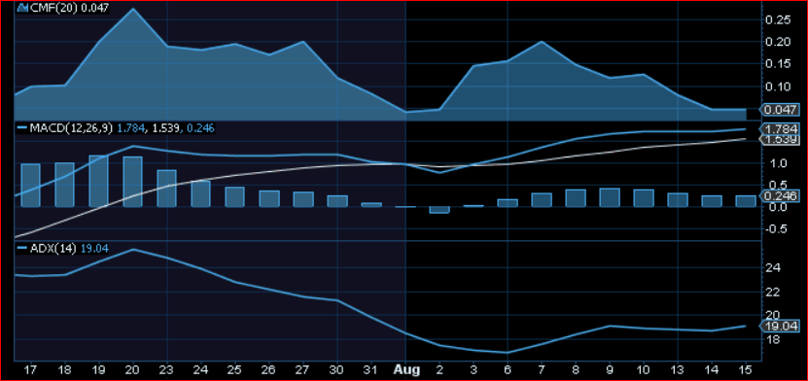Click the negative MACD histogram bar at Aug 2

[x=439, y=210]
